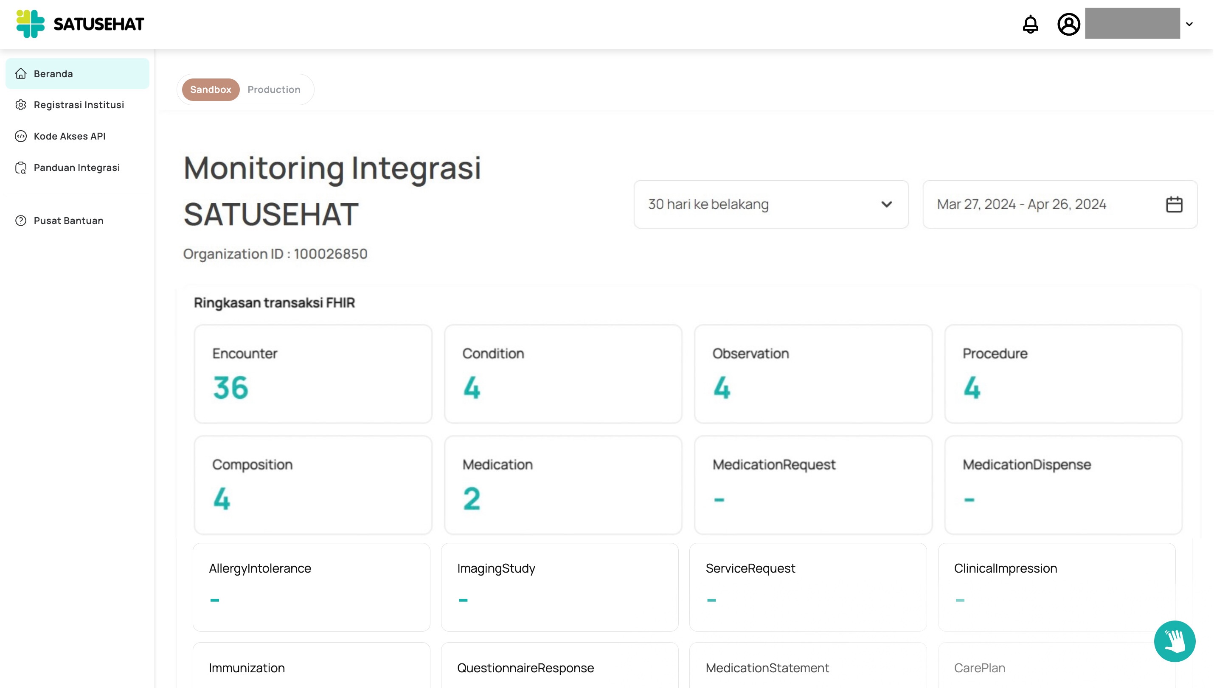Expand the account menu chevron
This screenshot has width=1214, height=688.
(x=1189, y=24)
